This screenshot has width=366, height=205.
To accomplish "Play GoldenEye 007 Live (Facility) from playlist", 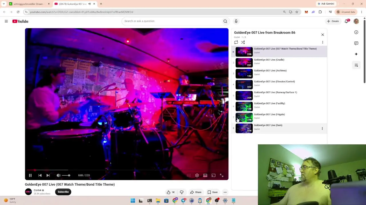I will point(279,106).
